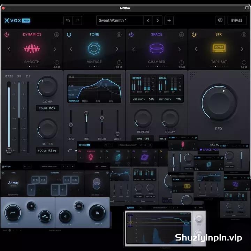
Task: Switch Dynamics to previous mode before Smooth
Action: click(x=9, y=49)
